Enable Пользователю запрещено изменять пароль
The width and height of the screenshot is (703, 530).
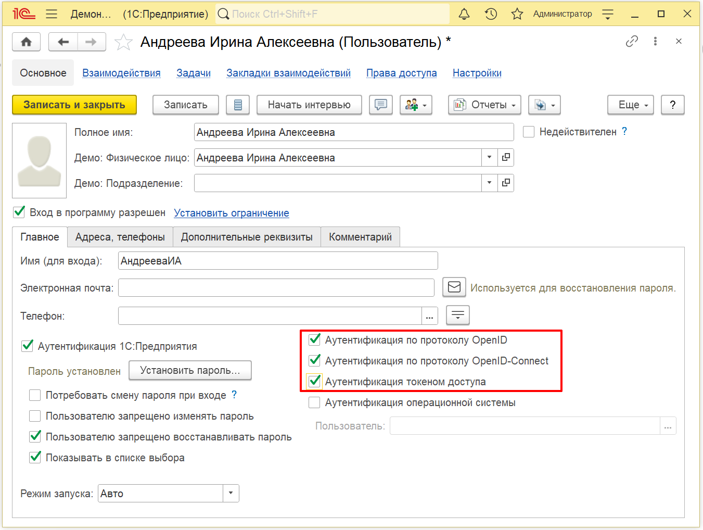(x=35, y=416)
